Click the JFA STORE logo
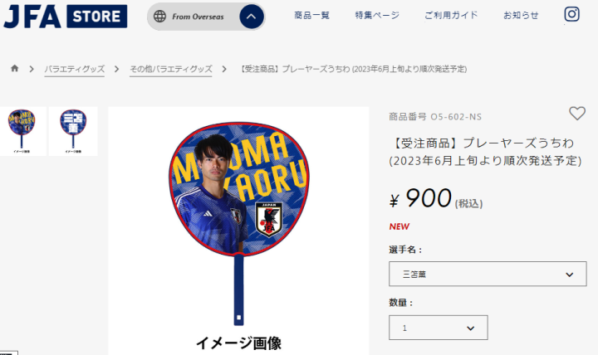This screenshot has height=355, width=598. (66, 17)
